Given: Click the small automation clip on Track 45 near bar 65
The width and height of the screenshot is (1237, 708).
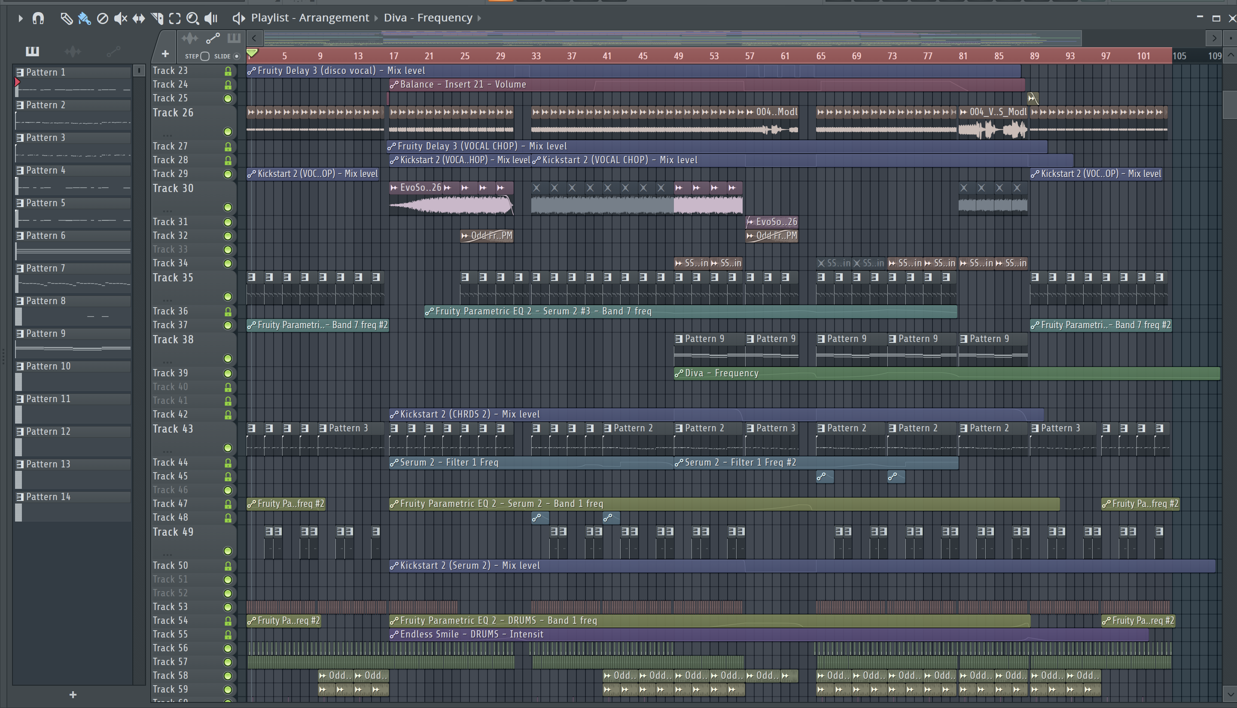Looking at the screenshot, I should (825, 477).
